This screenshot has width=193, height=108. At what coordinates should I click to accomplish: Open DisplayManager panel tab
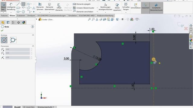coord(24,22)
